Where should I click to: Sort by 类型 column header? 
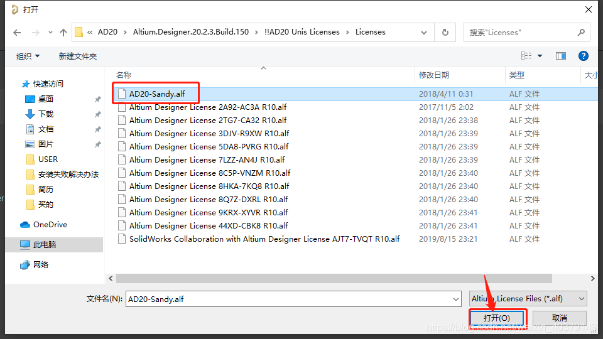pos(516,75)
